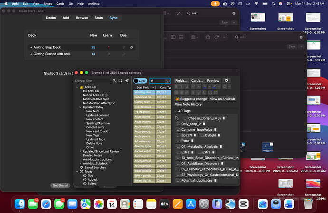Click the sidebar filter search magnifier icon
This screenshot has width=328, height=213.
[x=114, y=80]
